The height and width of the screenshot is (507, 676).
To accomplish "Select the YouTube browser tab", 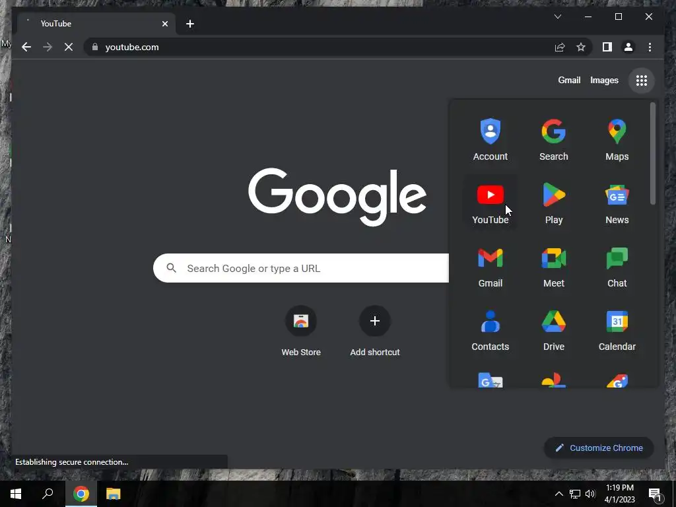I will 95,24.
